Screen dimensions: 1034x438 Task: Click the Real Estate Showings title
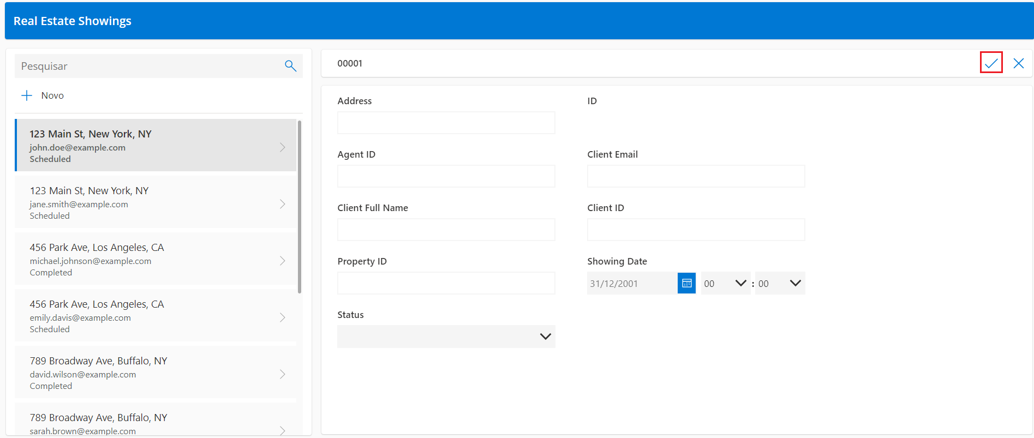[x=73, y=21]
